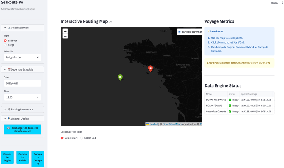This screenshot has height=168, width=284.
Task: Select the Copernicus Currents cell
Action: 216,112
